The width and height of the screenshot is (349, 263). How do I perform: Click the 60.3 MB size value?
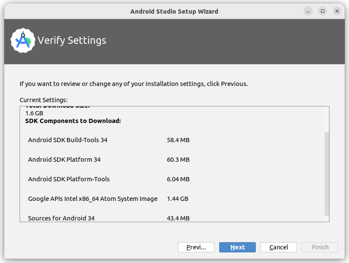click(x=178, y=160)
